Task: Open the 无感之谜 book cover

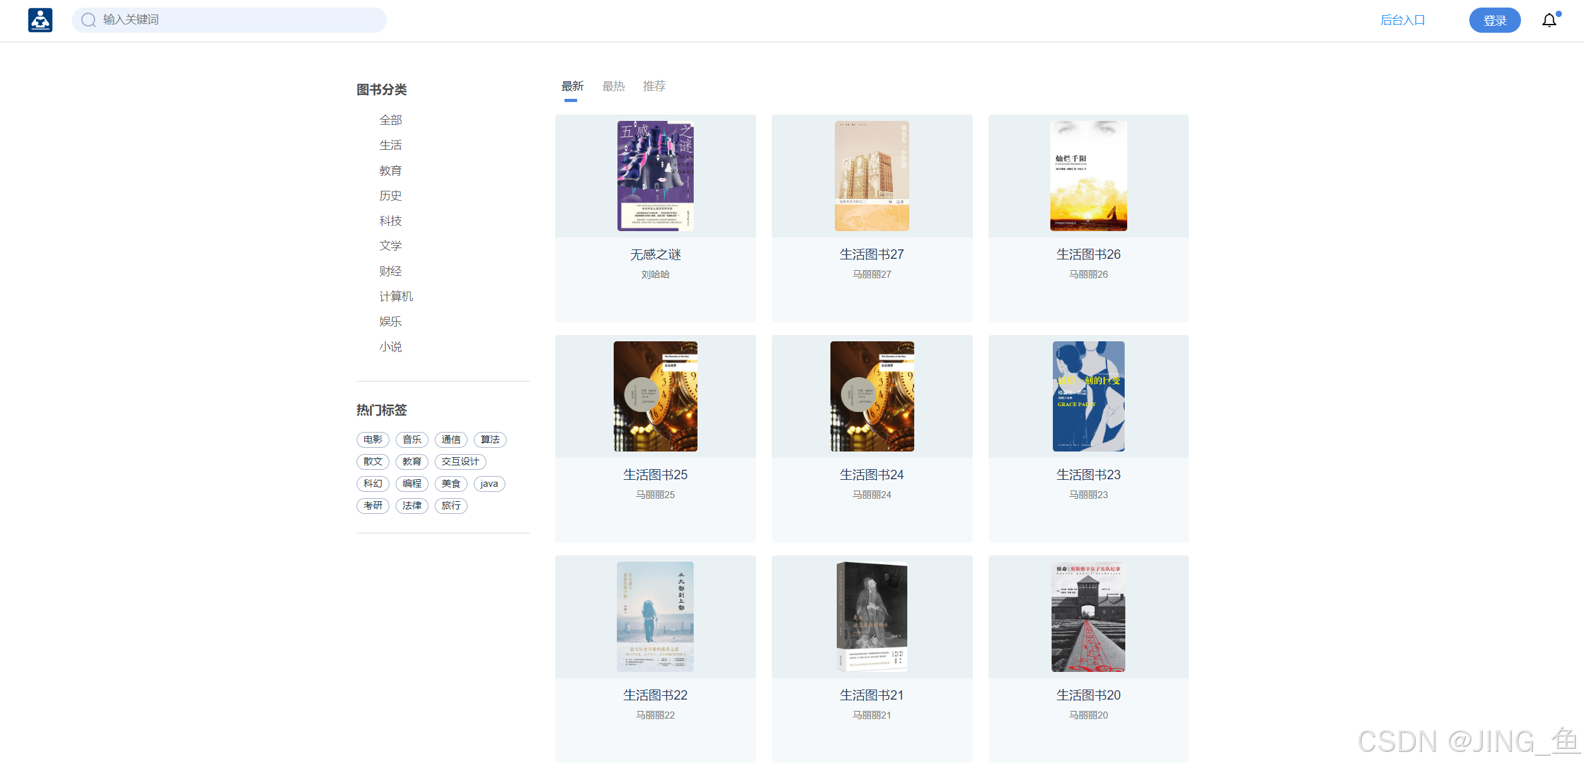Action: [655, 176]
